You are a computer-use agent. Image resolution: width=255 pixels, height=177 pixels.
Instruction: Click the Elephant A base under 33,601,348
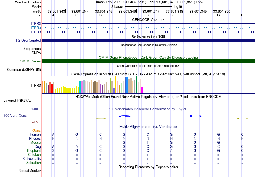(171, 150)
